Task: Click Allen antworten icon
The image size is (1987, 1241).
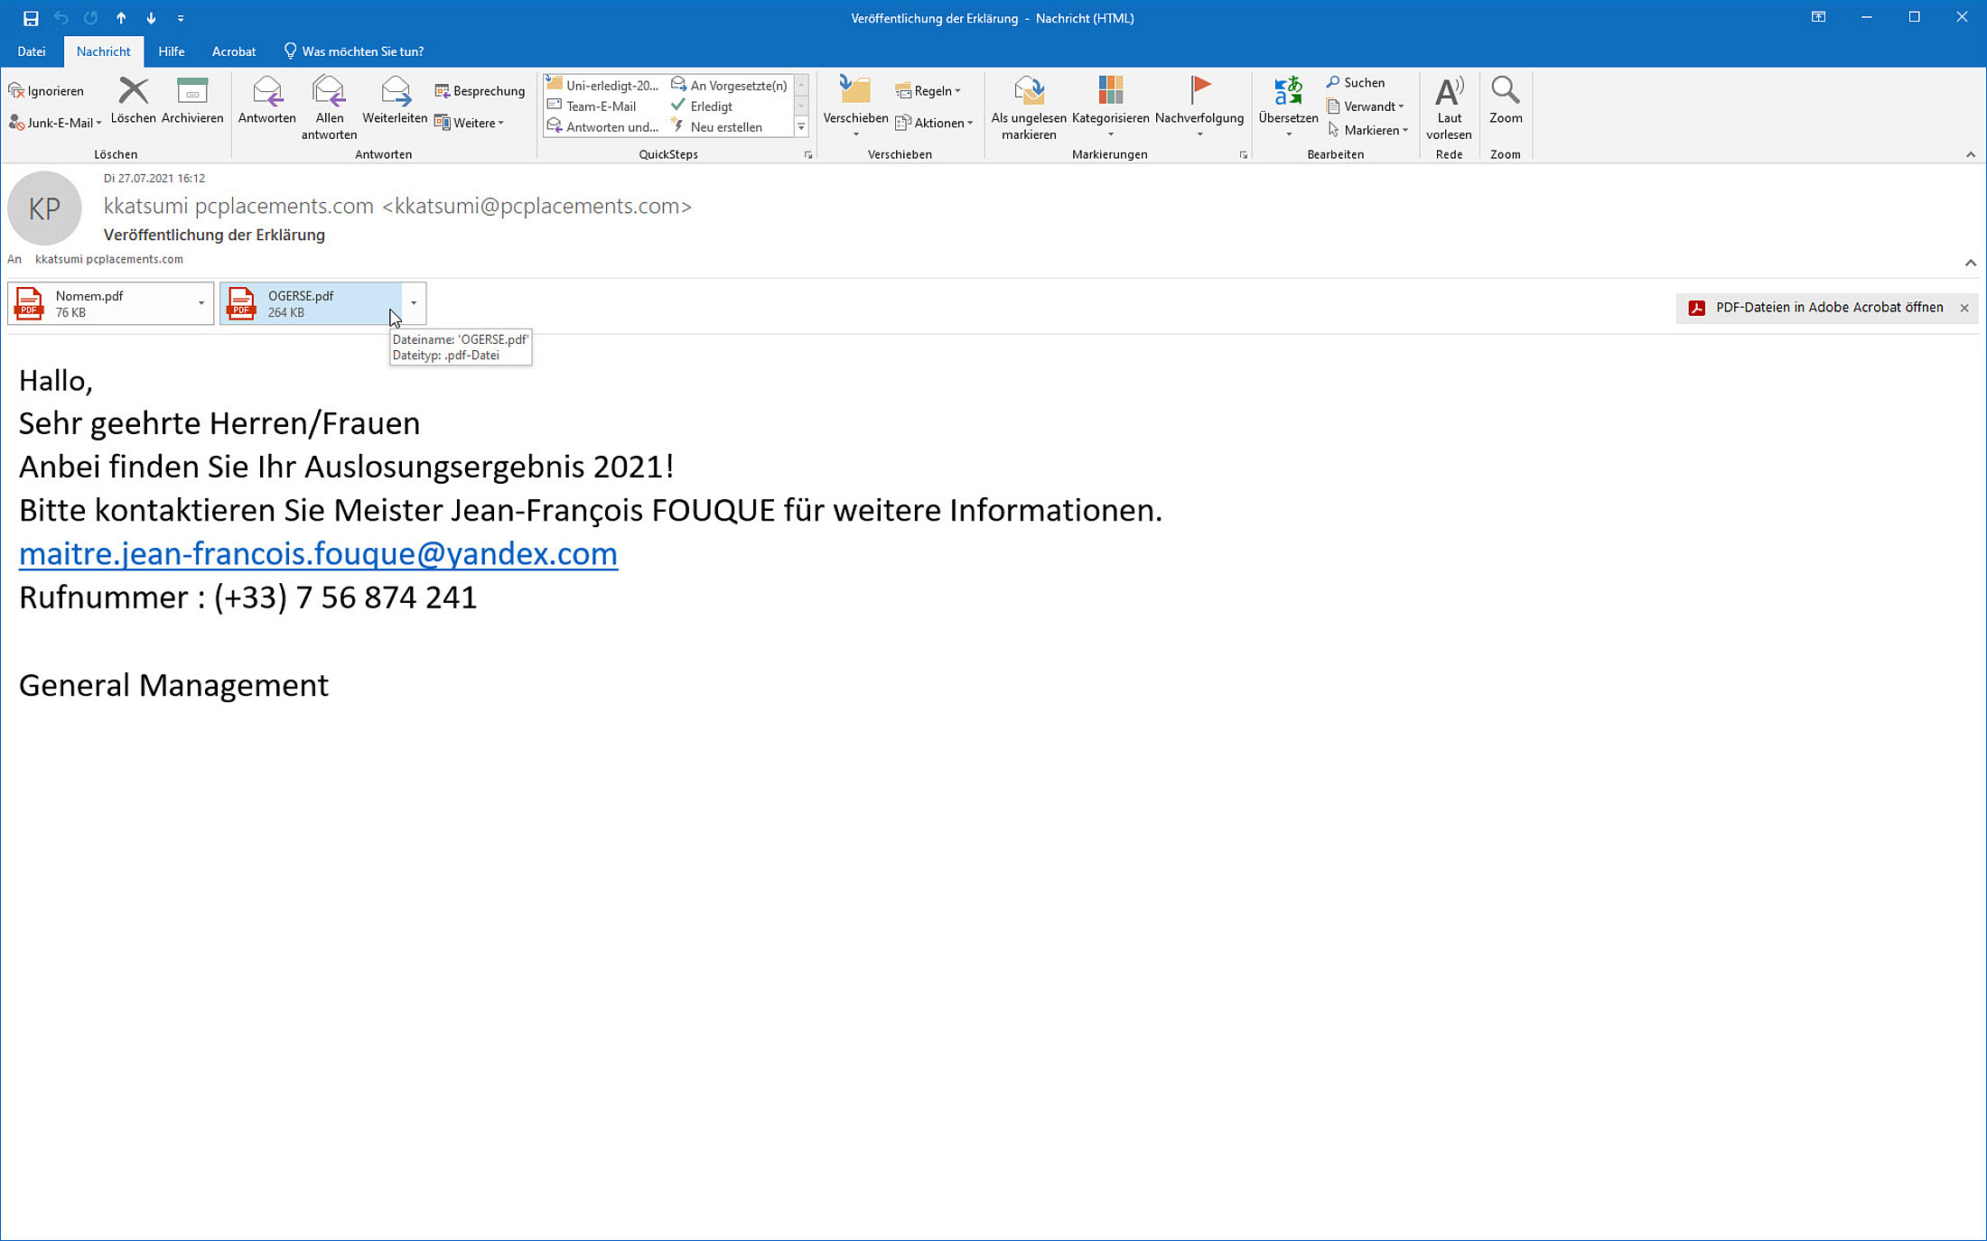Action: pos(329,92)
